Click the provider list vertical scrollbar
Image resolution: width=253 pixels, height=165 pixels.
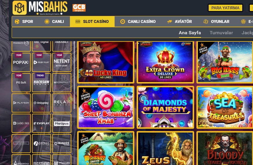(x=74, y=75)
